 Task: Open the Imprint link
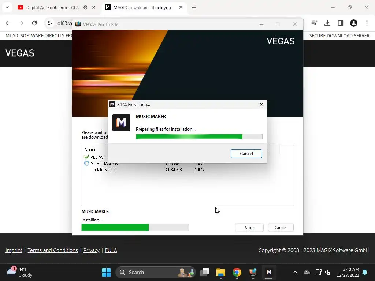[14, 250]
